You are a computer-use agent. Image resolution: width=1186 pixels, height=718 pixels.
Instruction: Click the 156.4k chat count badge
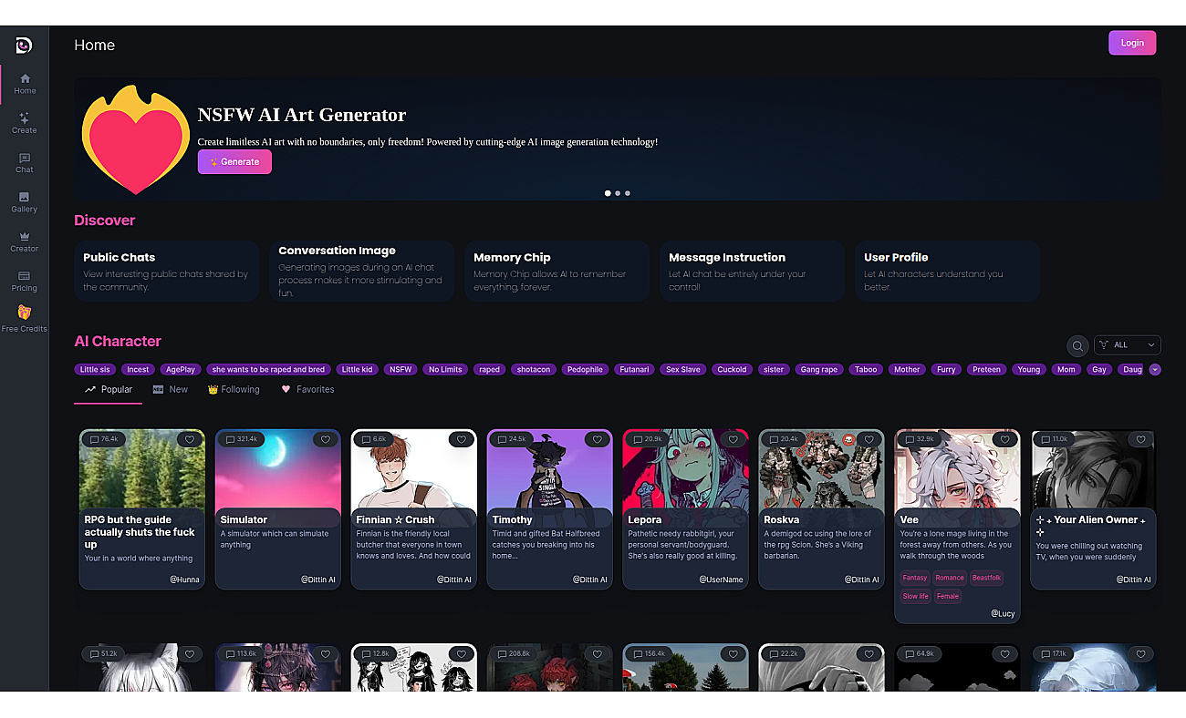[x=650, y=653]
